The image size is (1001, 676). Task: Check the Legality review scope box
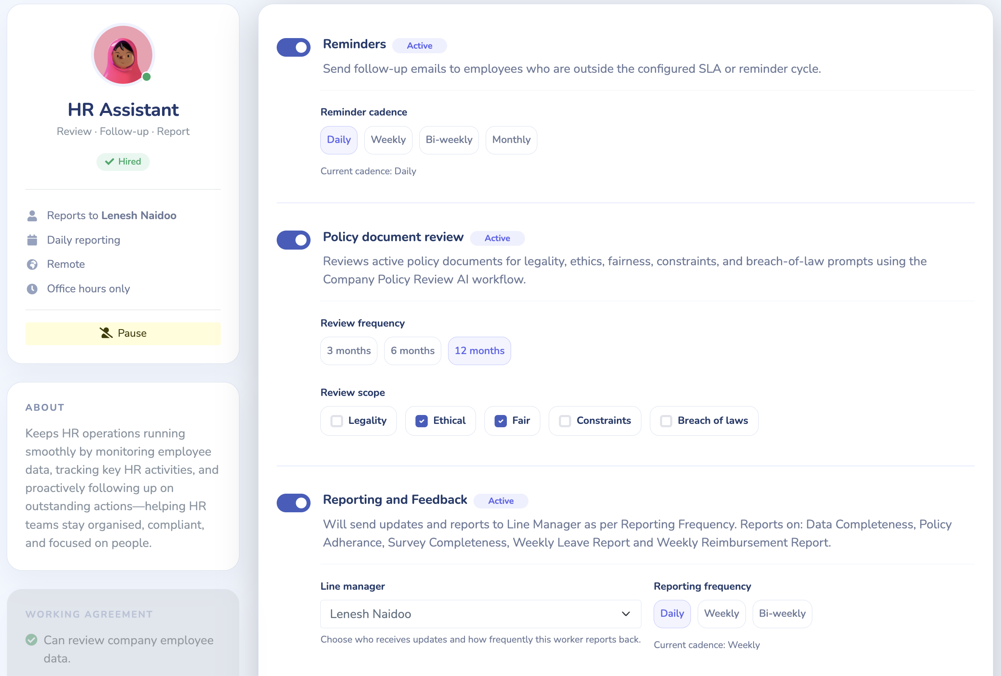pos(337,421)
